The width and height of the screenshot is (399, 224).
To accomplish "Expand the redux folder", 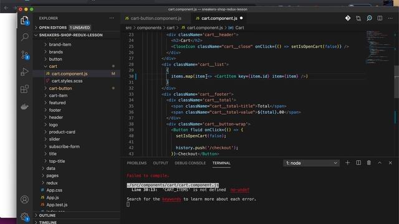I will point(52,183).
